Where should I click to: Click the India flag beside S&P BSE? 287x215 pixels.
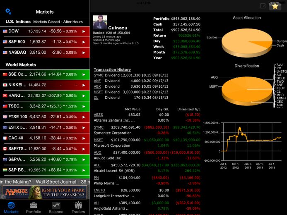(x=5, y=170)
